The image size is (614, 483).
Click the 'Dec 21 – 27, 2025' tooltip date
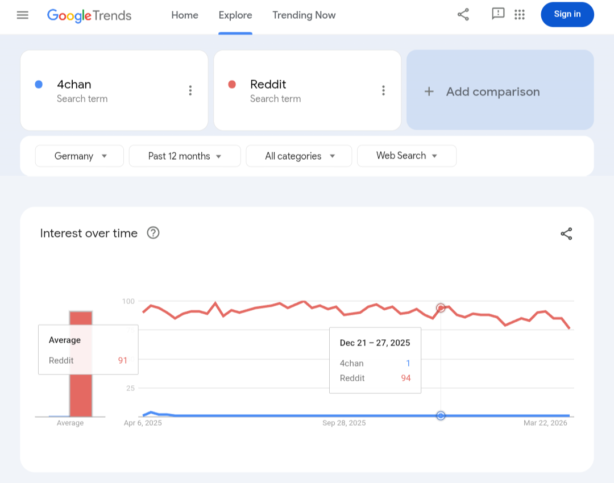tap(375, 343)
